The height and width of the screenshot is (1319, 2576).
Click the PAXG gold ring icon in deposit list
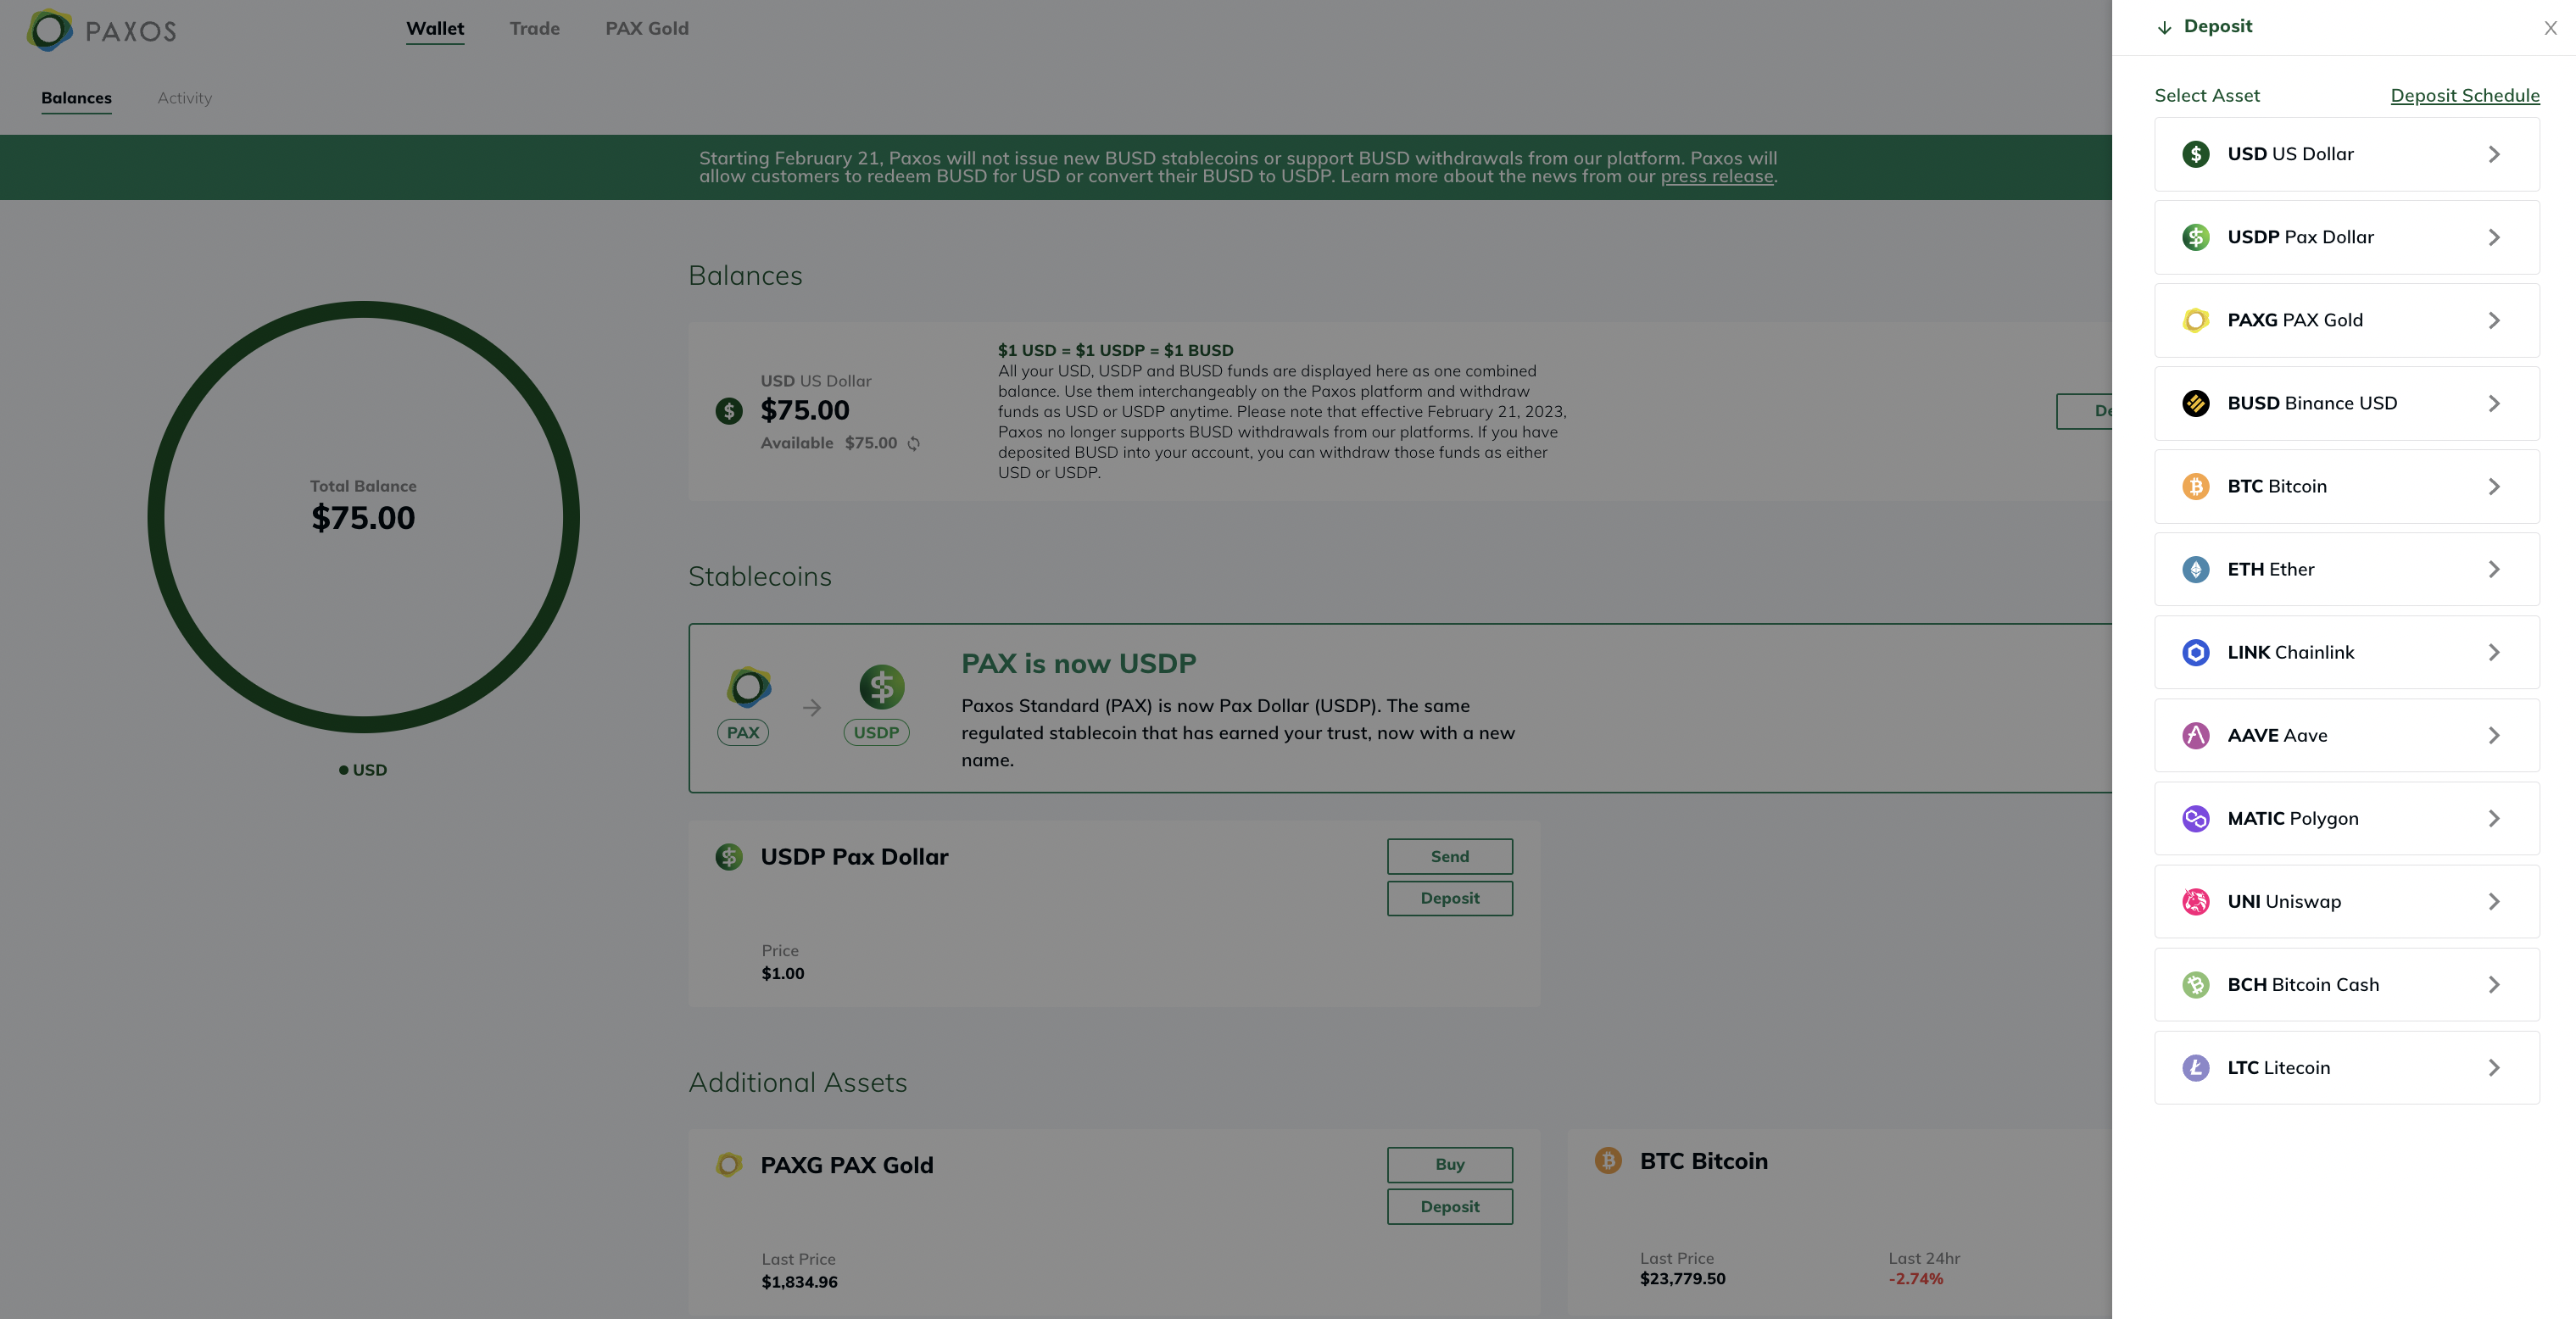point(2195,320)
